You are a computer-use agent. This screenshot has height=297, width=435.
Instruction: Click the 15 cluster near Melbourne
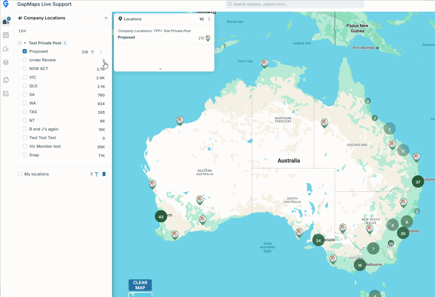pos(360,265)
